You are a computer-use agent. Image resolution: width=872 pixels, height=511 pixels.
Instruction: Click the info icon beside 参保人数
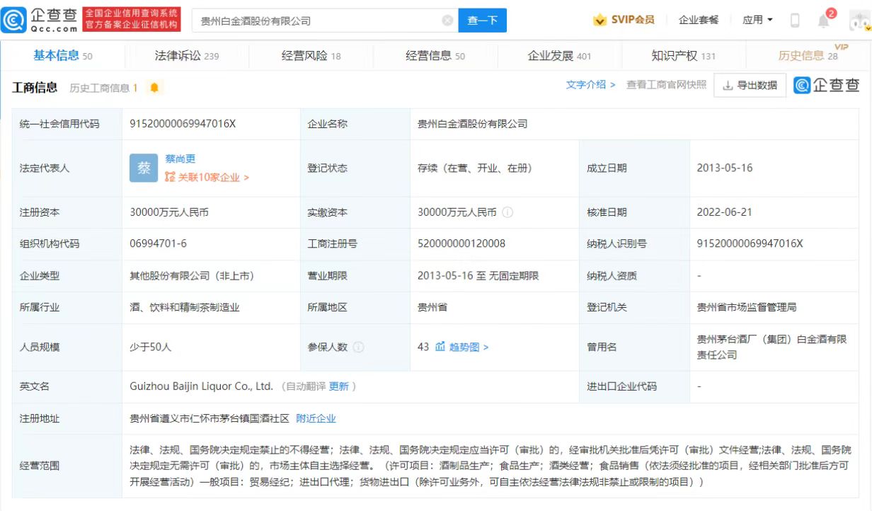point(358,347)
